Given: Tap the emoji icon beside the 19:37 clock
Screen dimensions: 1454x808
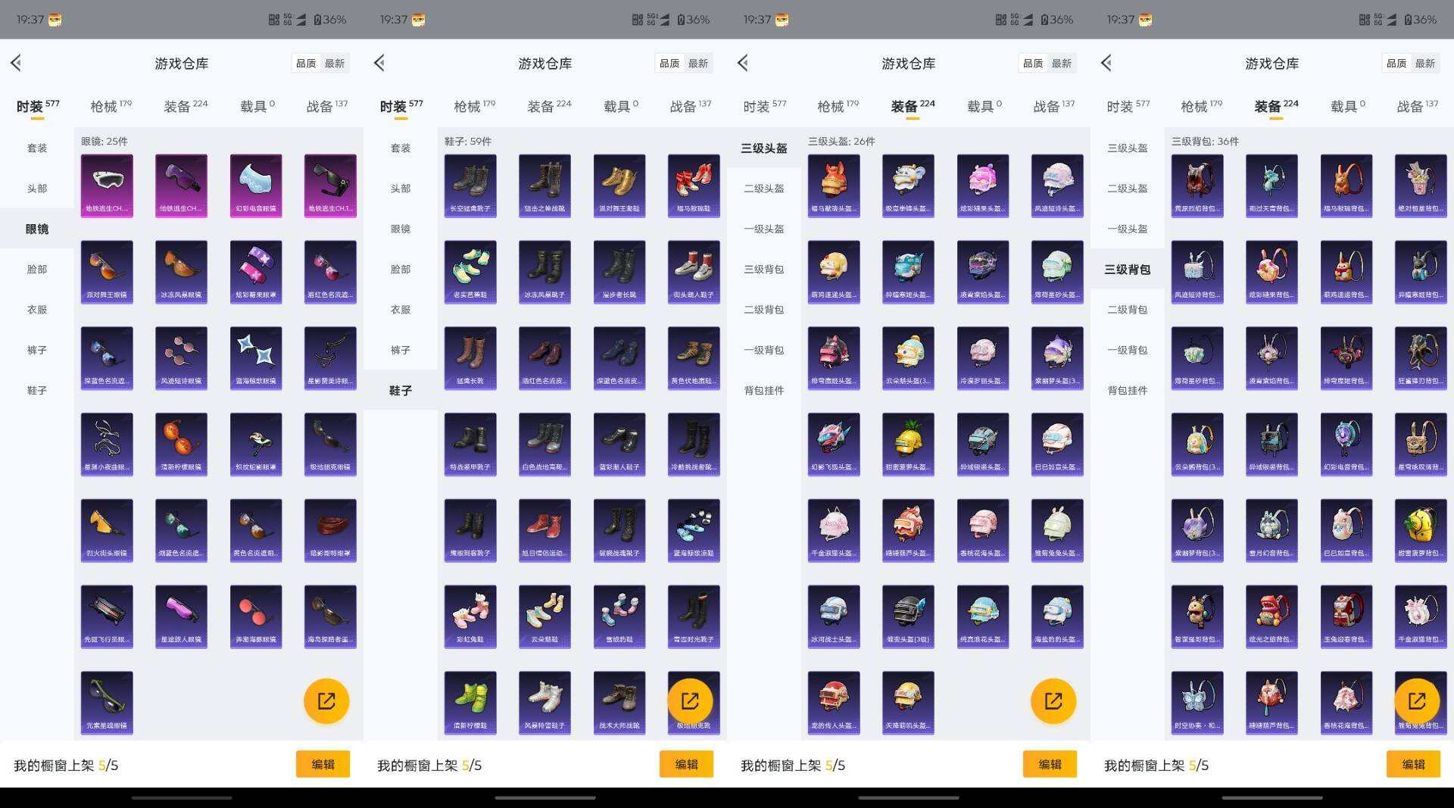Looking at the screenshot, I should (x=55, y=20).
